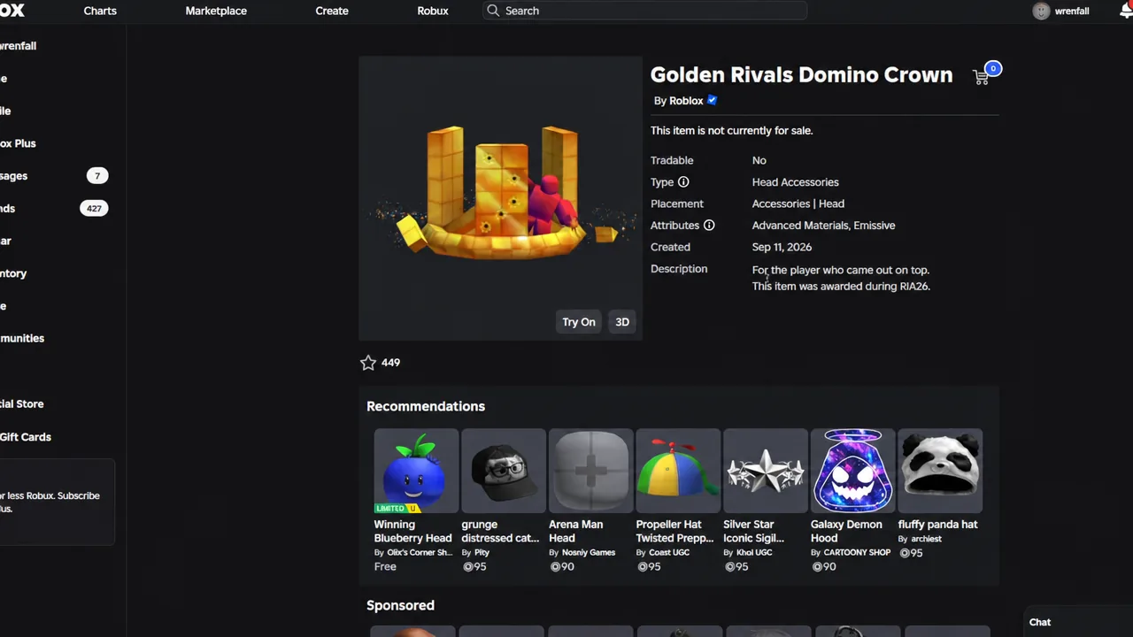Screen dimensions: 1133x637
Task: Open the fluffy panda hat title link
Action: click(x=937, y=525)
